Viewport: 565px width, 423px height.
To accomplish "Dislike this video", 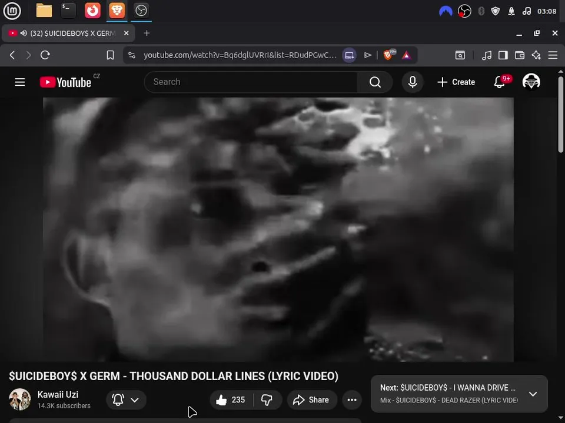I will [x=267, y=399].
